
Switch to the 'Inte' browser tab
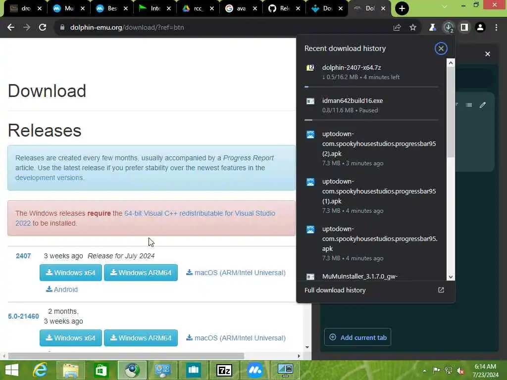click(x=154, y=8)
